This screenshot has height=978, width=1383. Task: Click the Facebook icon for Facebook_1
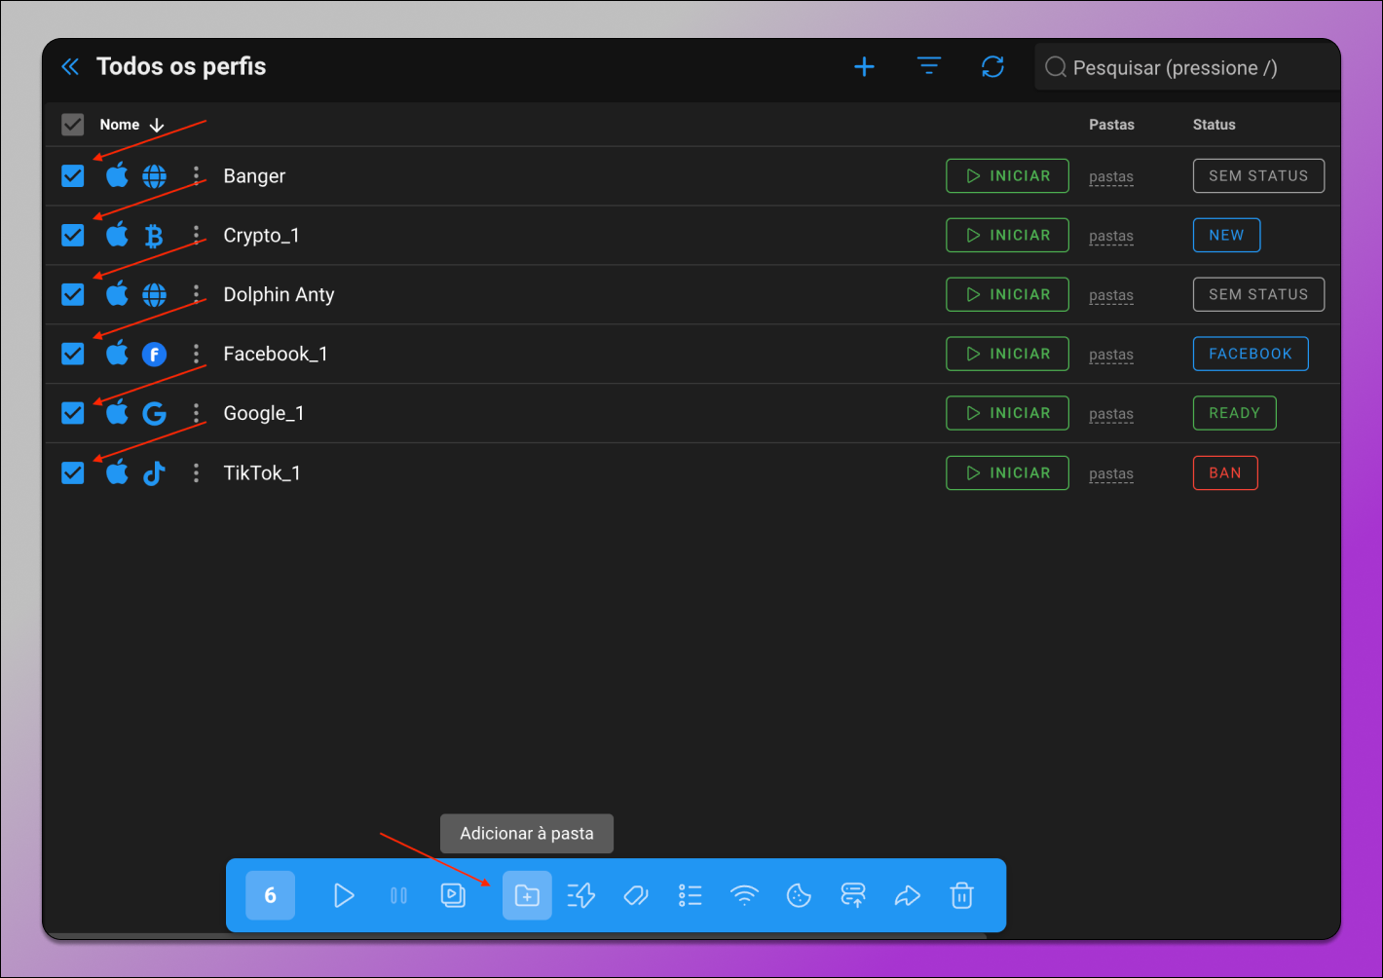[x=154, y=354]
